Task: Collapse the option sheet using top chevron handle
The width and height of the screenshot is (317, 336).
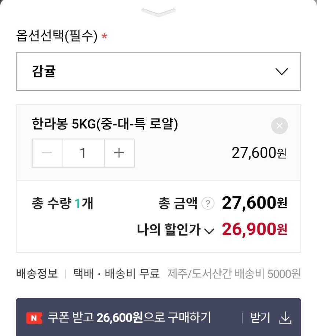Action: click(x=158, y=12)
